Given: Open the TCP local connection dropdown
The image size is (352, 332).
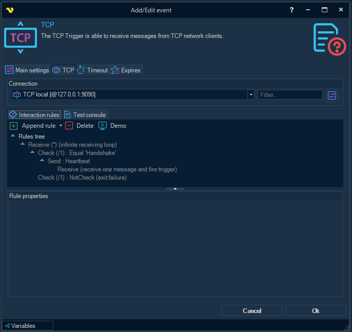Looking at the screenshot, I should (250, 95).
